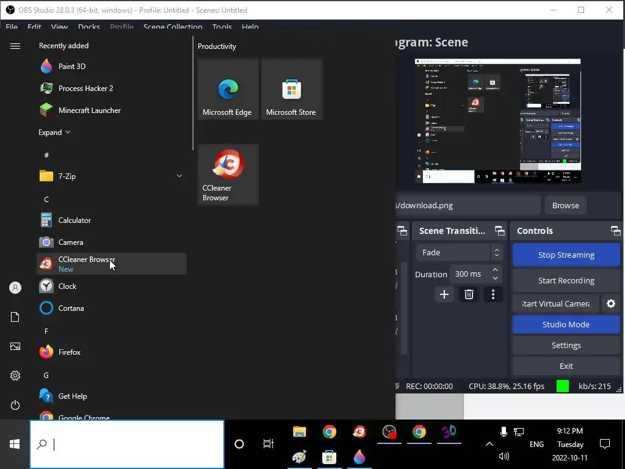Click the volume speaker tray icon
Viewport: 625px width, 469px height.
[504, 456]
